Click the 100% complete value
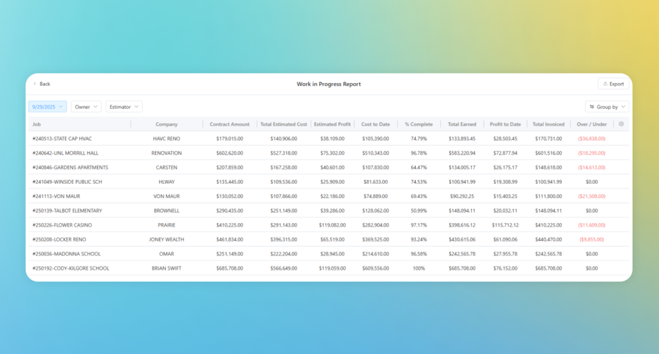This screenshot has width=659, height=354. click(x=418, y=268)
